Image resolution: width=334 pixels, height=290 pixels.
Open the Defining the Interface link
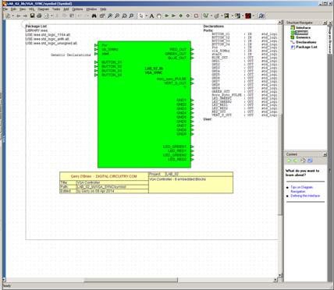point(305,196)
